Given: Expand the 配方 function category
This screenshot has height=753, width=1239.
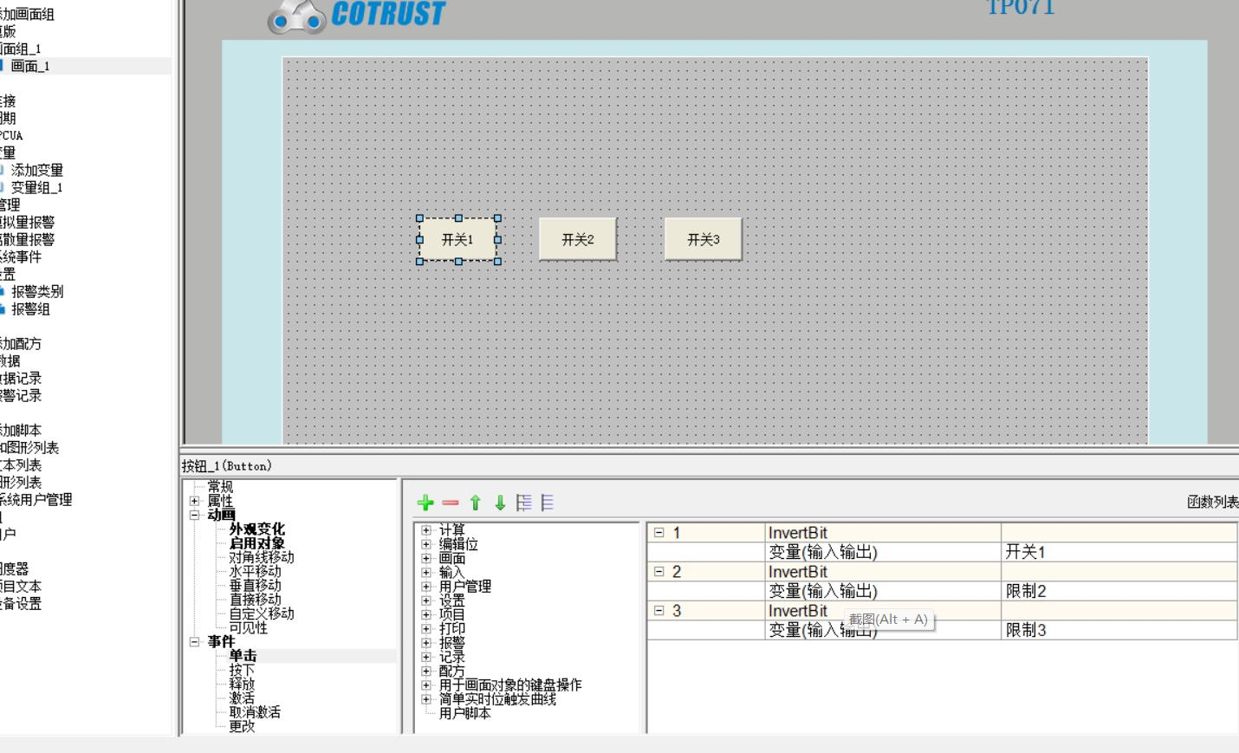Looking at the screenshot, I should point(426,671).
